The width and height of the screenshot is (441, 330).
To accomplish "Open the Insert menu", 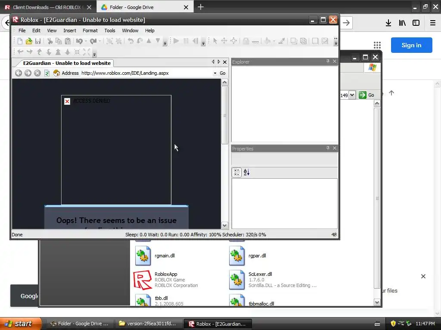I will 70,31.
